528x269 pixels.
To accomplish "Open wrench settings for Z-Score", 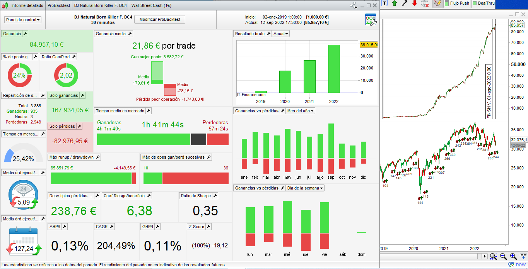I will 208,227.
